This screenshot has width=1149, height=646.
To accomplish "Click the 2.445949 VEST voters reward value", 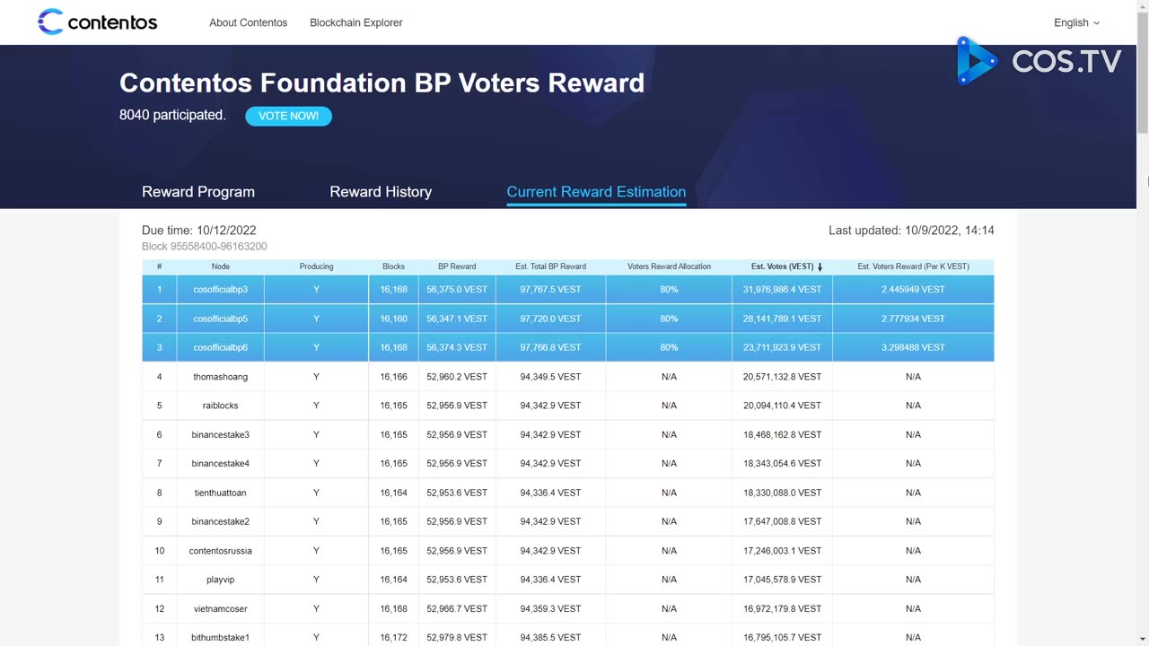I will [913, 290].
